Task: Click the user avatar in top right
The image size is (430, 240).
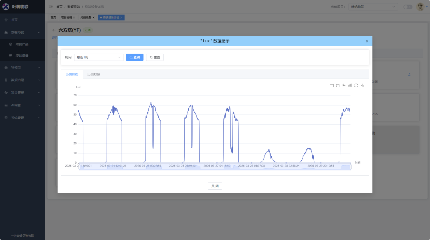Action: 420,7
